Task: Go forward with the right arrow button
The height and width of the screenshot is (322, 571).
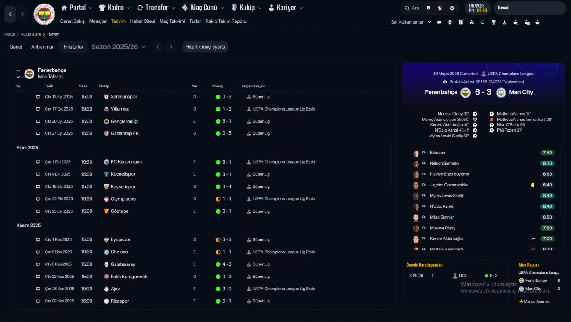Action: [x=23, y=14]
